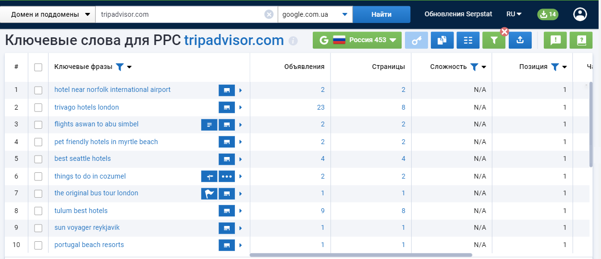Open the green filter funnel button
The height and width of the screenshot is (259, 601).
coord(494,40)
